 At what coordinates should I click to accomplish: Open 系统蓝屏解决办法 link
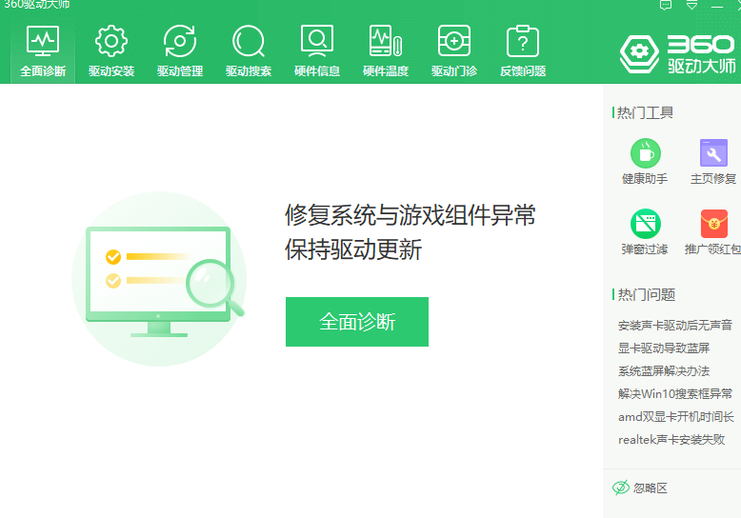(x=663, y=371)
